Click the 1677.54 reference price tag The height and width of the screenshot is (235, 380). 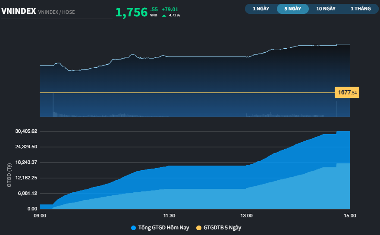pos(347,93)
